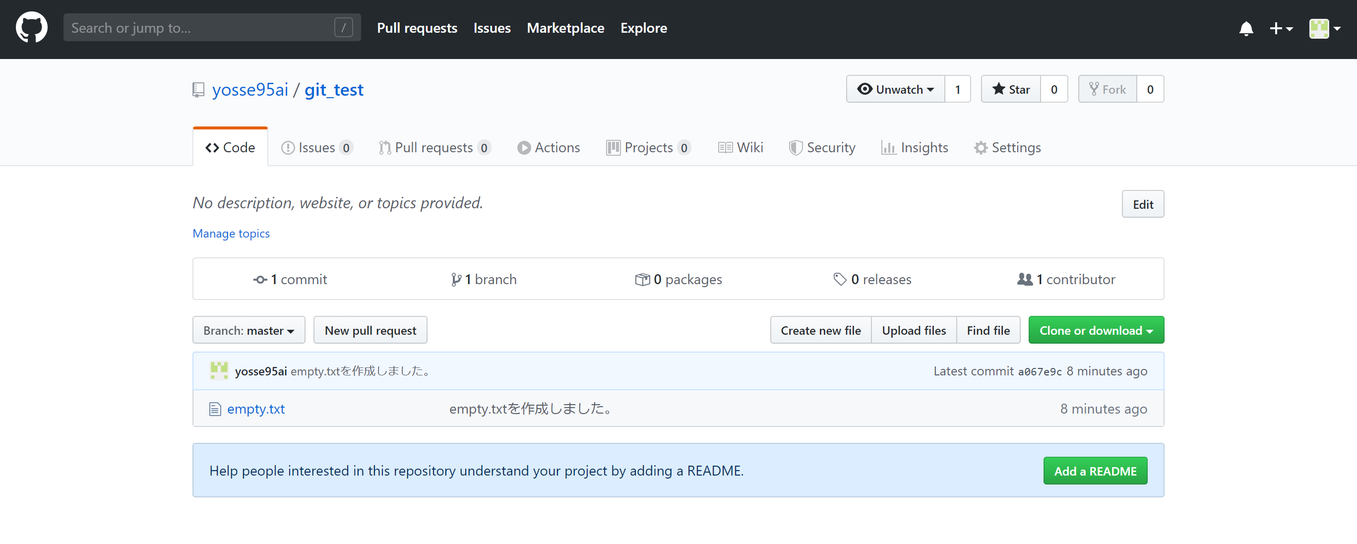Click the empty.txt file icon
The height and width of the screenshot is (544, 1357).
point(214,409)
